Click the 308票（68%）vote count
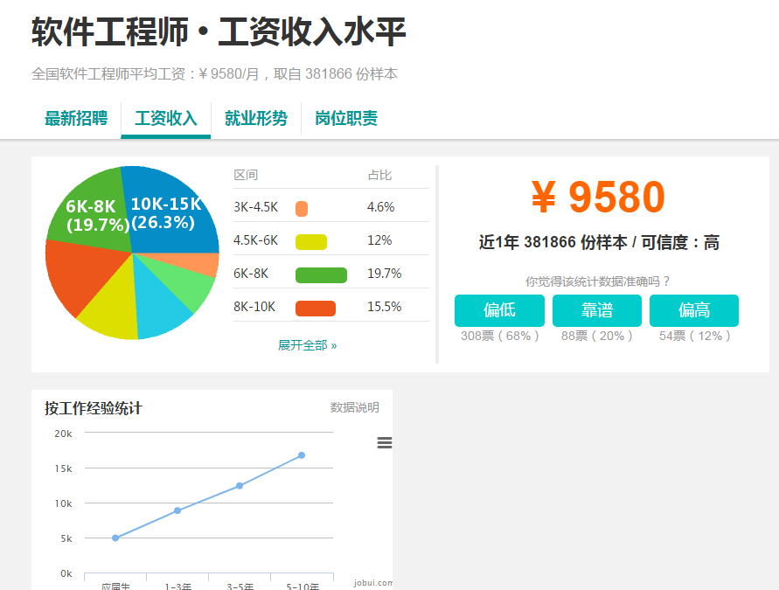Image resolution: width=779 pixels, height=590 pixels. (x=499, y=337)
